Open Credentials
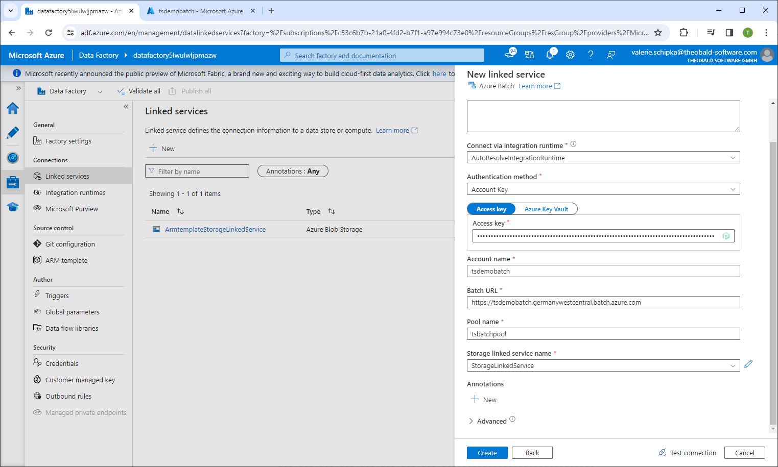The width and height of the screenshot is (778, 467). point(61,363)
